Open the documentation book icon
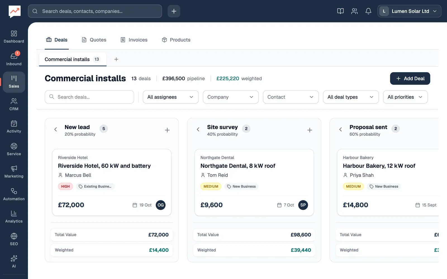The height and width of the screenshot is (279, 447). (x=340, y=11)
